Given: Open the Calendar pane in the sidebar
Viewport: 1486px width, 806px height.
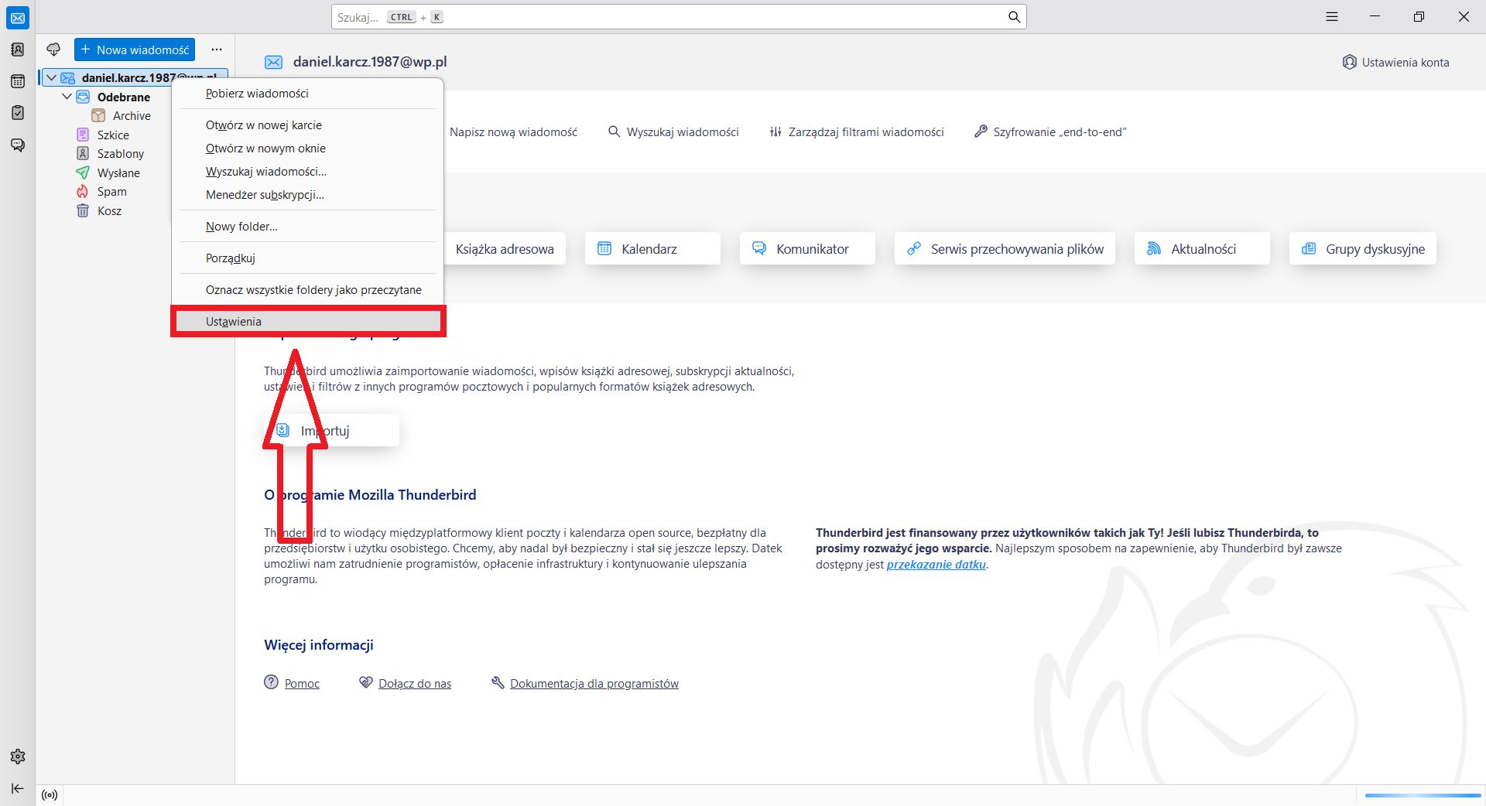Looking at the screenshot, I should [x=17, y=80].
